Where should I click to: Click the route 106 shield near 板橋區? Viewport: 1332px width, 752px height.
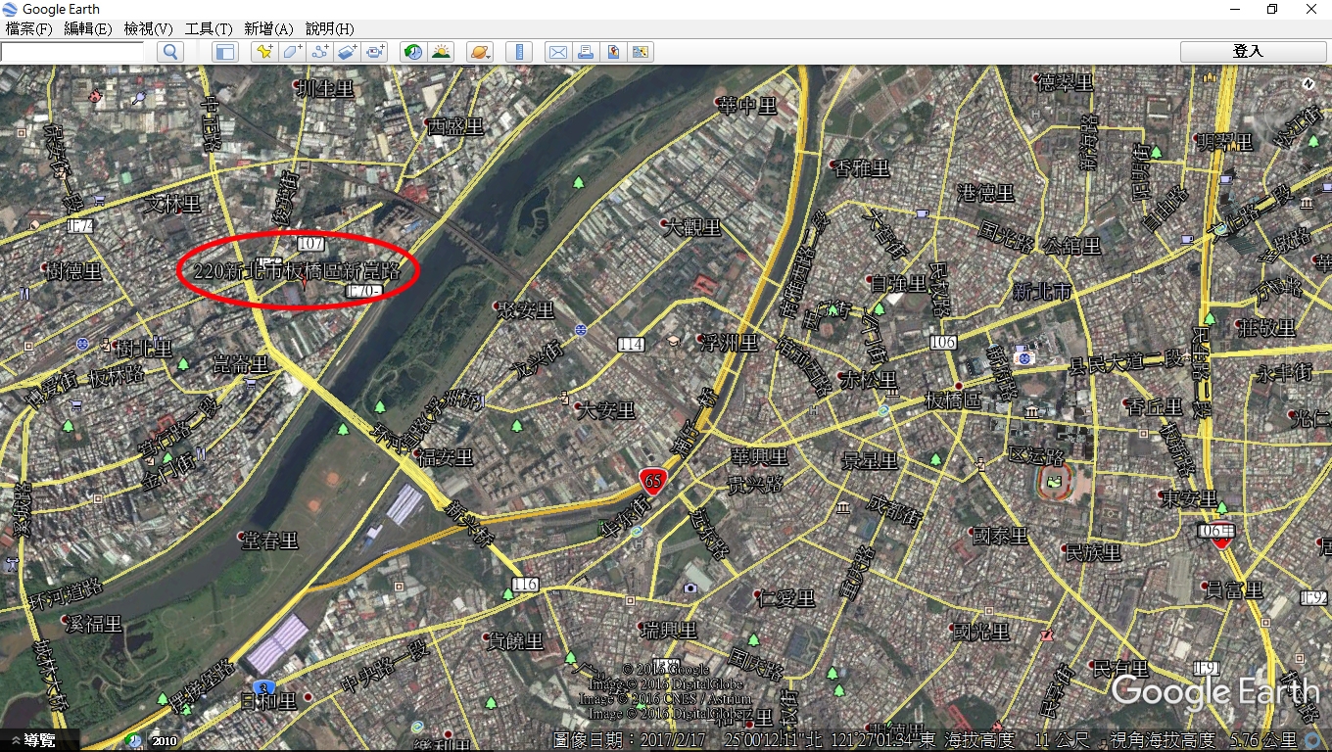[x=942, y=342]
